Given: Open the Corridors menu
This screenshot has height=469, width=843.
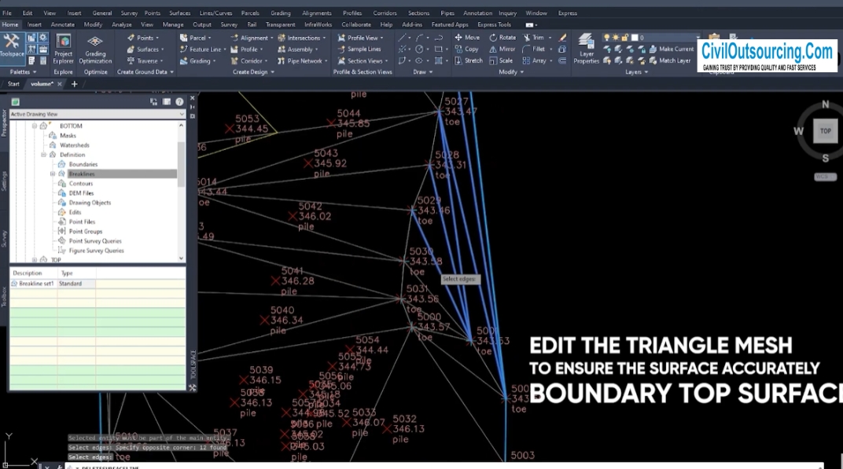Looking at the screenshot, I should point(385,13).
